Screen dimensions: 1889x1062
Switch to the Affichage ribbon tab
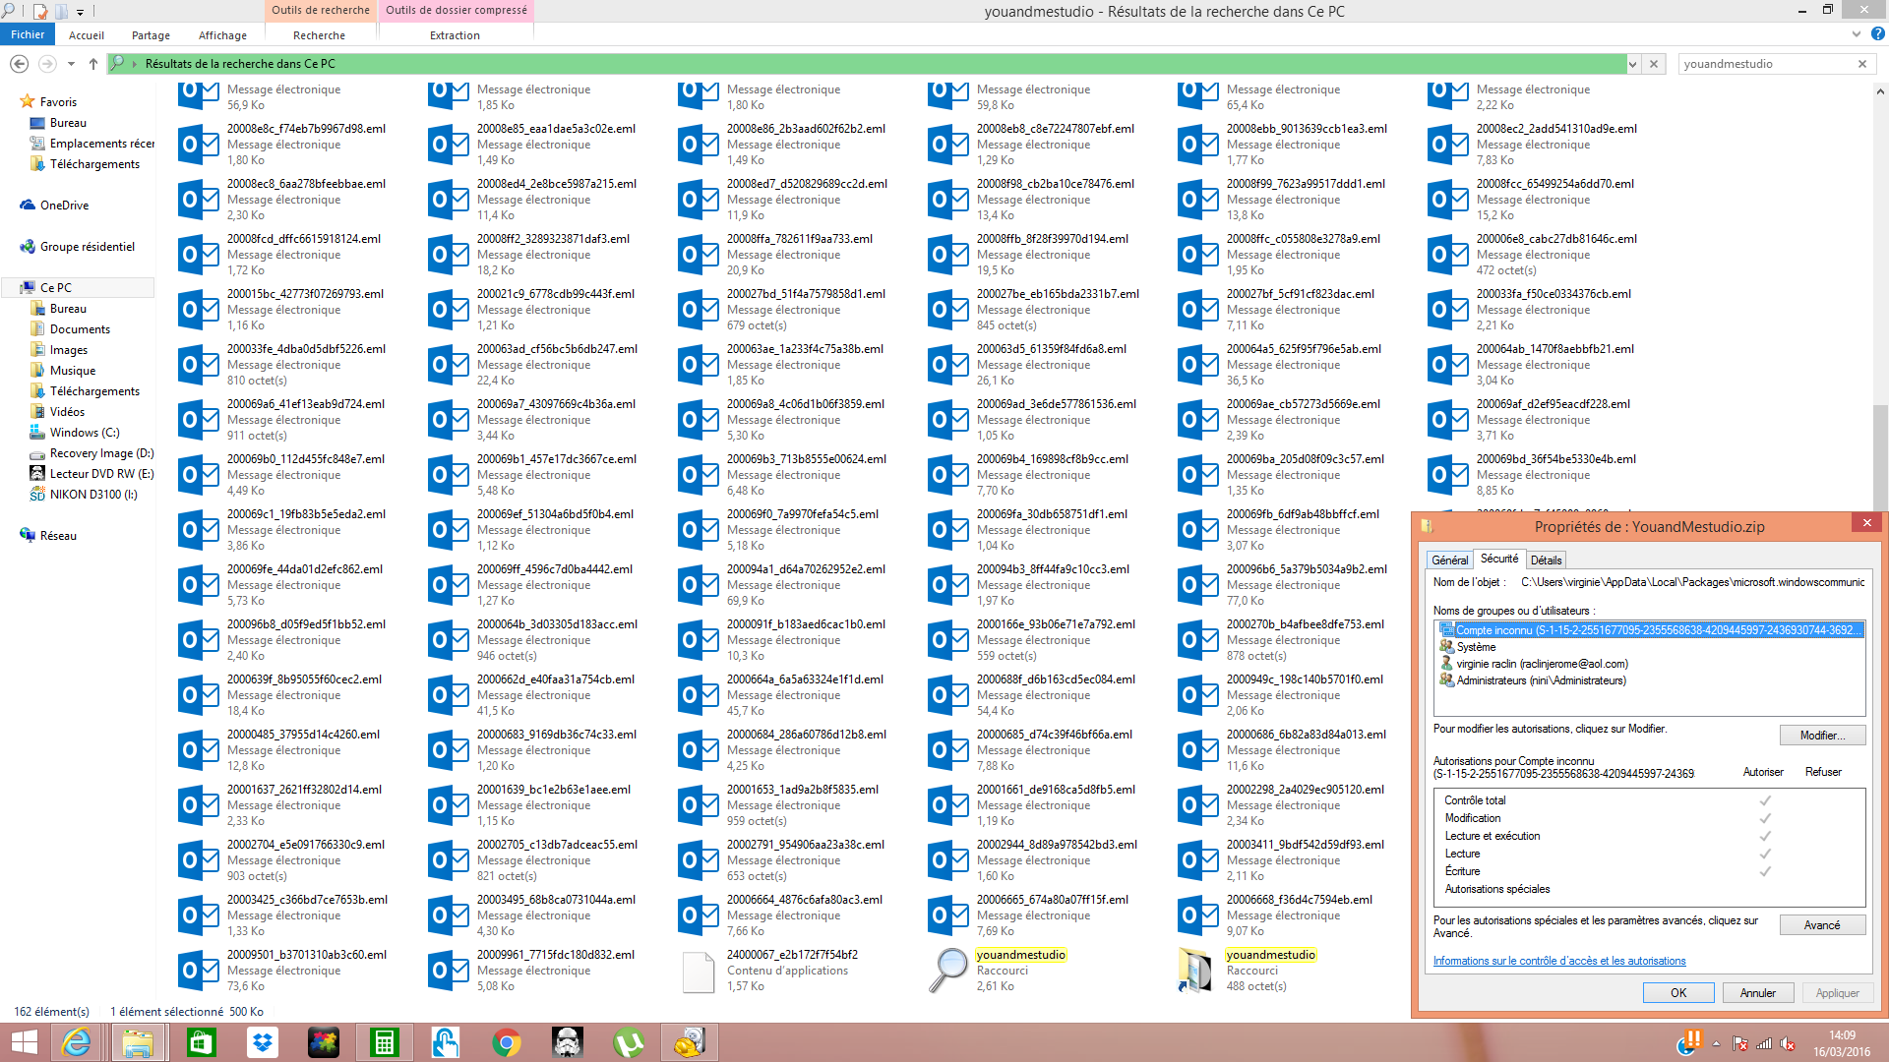tap(222, 35)
